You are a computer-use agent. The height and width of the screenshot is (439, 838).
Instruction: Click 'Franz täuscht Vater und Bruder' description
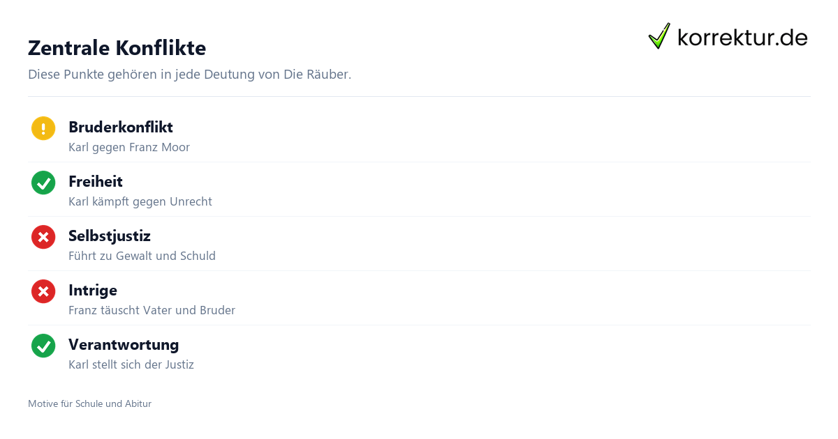pyautogui.click(x=152, y=310)
